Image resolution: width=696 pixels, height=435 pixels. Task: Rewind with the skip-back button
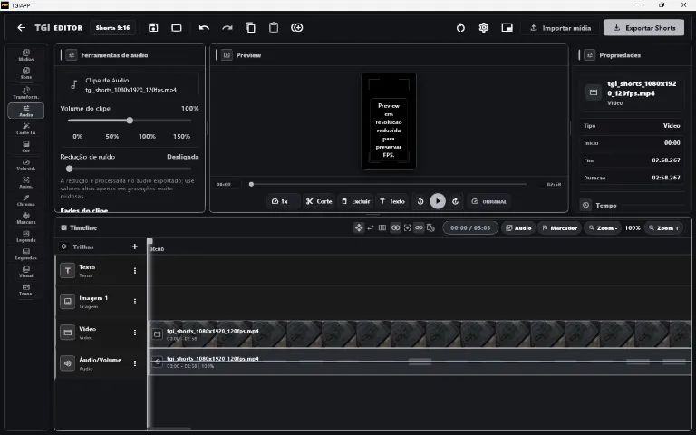pos(420,201)
